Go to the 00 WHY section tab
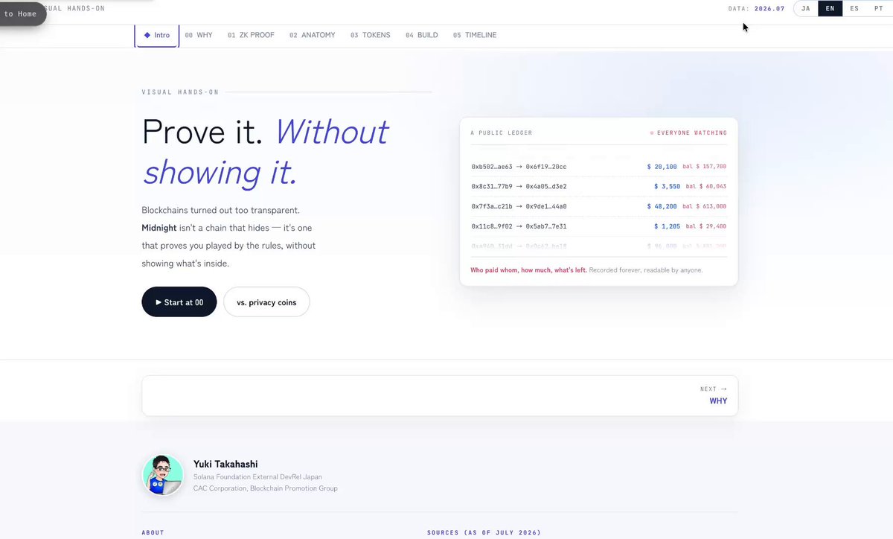This screenshot has width=893, height=539. [x=199, y=35]
